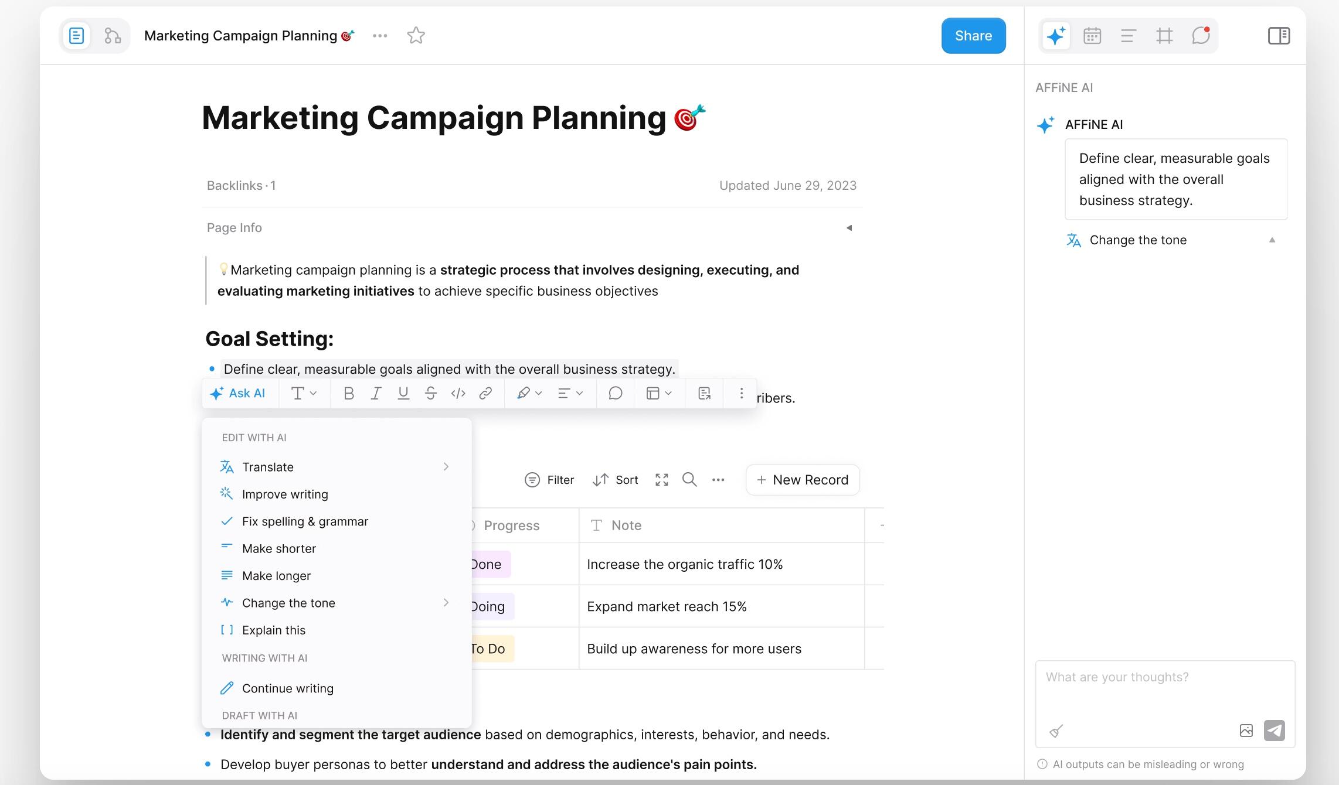The height and width of the screenshot is (785, 1339).
Task: Expand the database to full screen
Action: [662, 480]
